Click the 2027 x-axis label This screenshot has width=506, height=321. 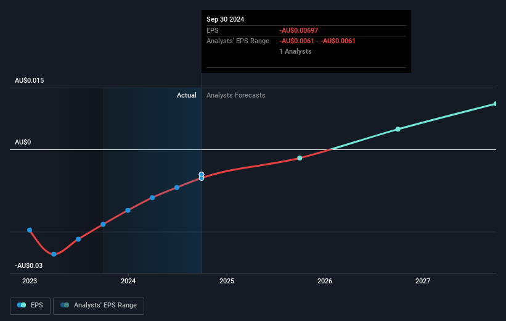coord(423,281)
